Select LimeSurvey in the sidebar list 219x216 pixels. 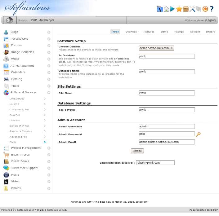(x=17, y=99)
